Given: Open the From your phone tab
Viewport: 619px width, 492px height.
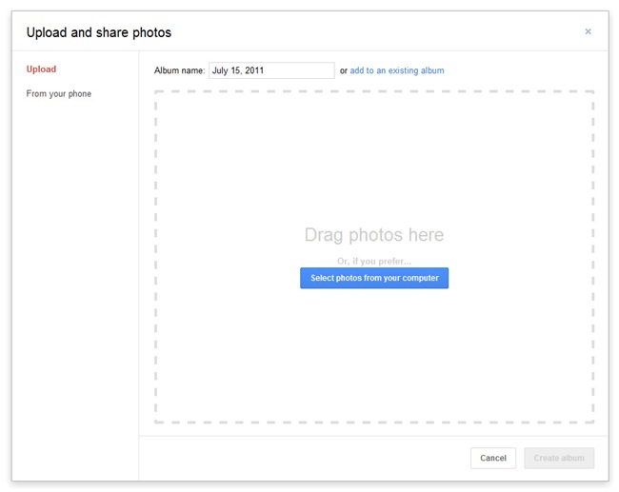Looking at the screenshot, I should [59, 94].
